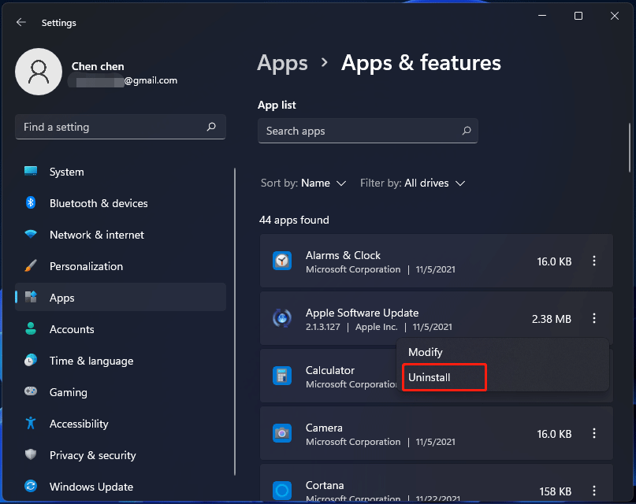This screenshot has height=504, width=636.
Task: Select the Privacy & security shield icon
Action: click(31, 454)
